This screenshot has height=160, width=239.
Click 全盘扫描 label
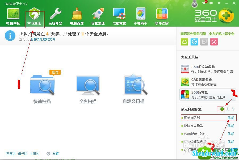tap(88, 102)
